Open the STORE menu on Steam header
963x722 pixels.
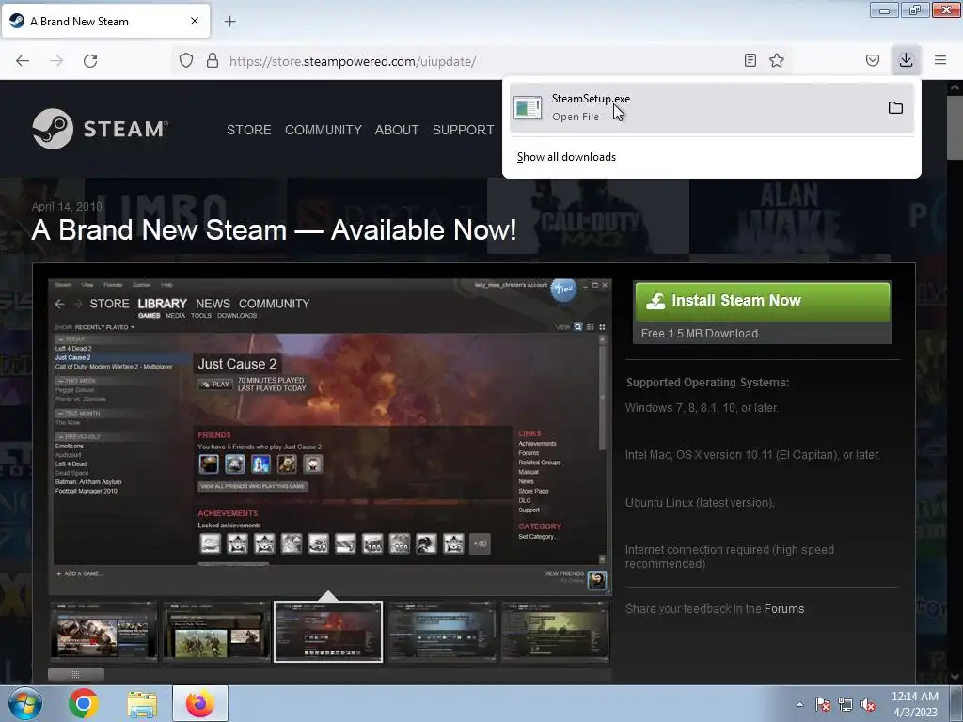point(248,130)
